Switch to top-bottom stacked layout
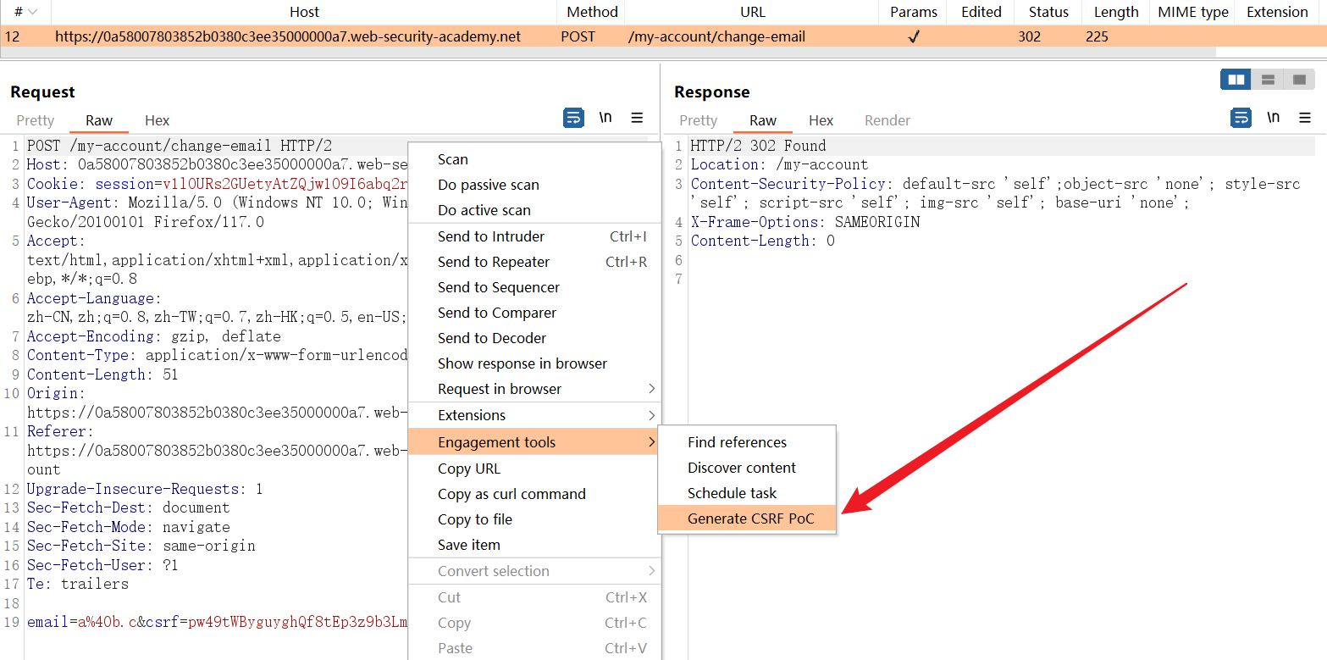Viewport: 1327px width, 660px height. click(x=1268, y=80)
